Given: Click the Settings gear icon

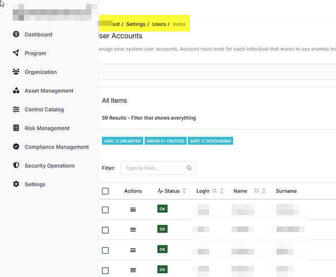Looking at the screenshot, I should click(x=15, y=184).
